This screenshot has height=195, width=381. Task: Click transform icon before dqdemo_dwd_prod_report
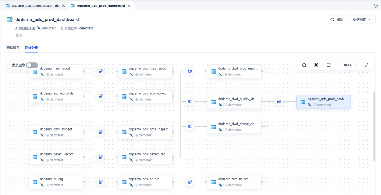tap(190, 71)
